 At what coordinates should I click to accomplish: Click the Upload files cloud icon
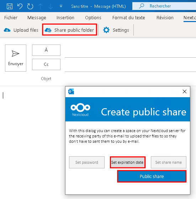pos(7,30)
